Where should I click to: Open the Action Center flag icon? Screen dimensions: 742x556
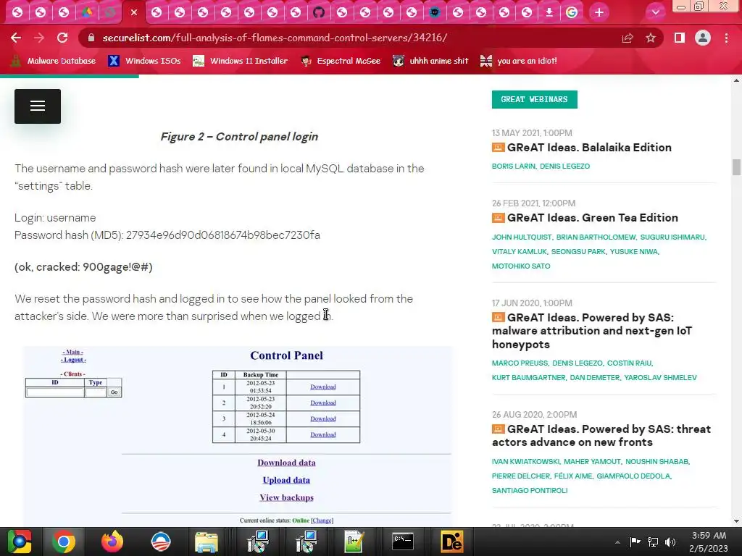click(635, 542)
